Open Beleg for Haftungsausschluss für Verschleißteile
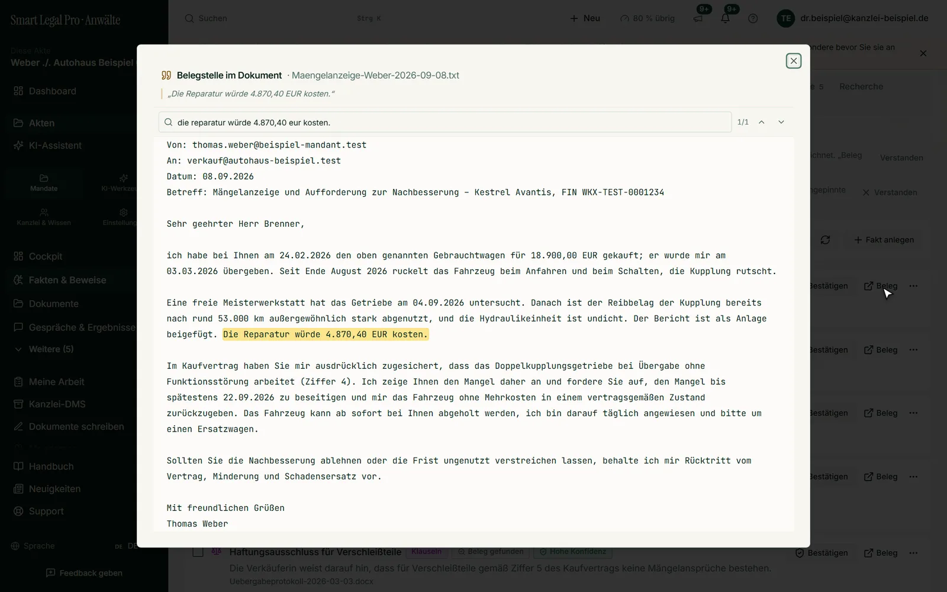 click(x=881, y=553)
